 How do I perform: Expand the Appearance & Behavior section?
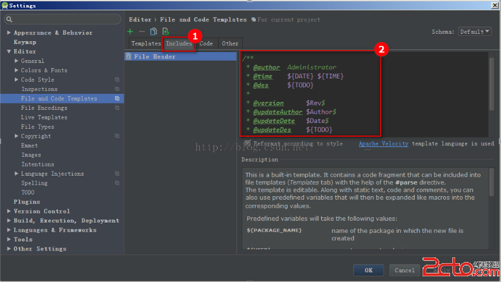point(9,33)
